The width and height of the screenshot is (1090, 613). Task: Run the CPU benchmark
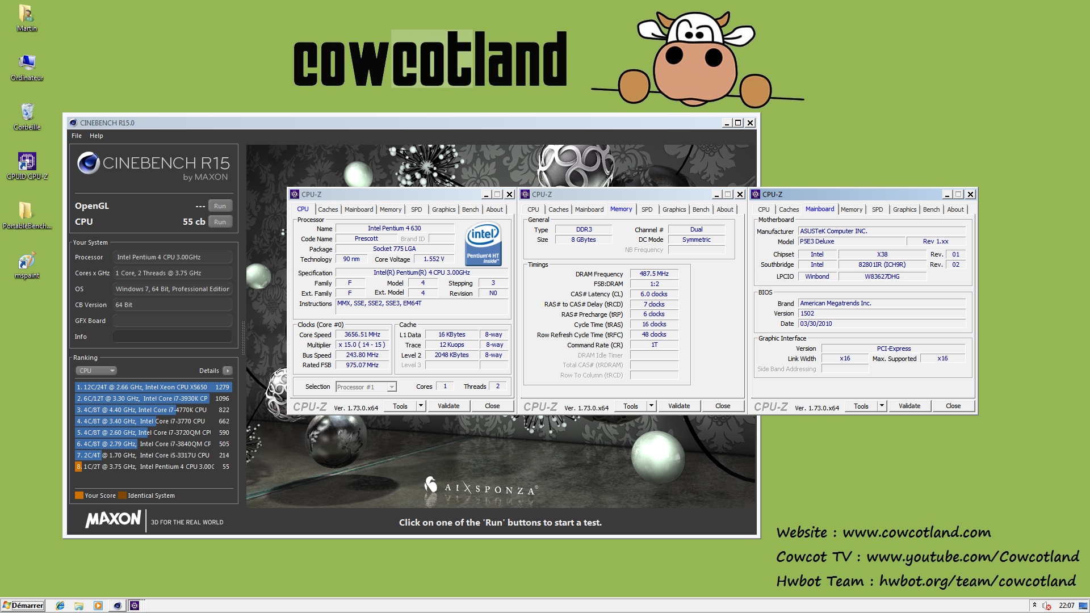pyautogui.click(x=220, y=222)
